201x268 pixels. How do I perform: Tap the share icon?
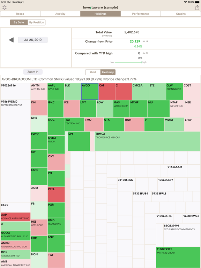click(x=197, y=7)
